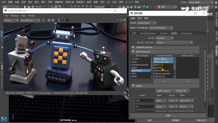The width and height of the screenshot is (218, 123).
Task: Click the Add Custom button
Action: [164, 91]
